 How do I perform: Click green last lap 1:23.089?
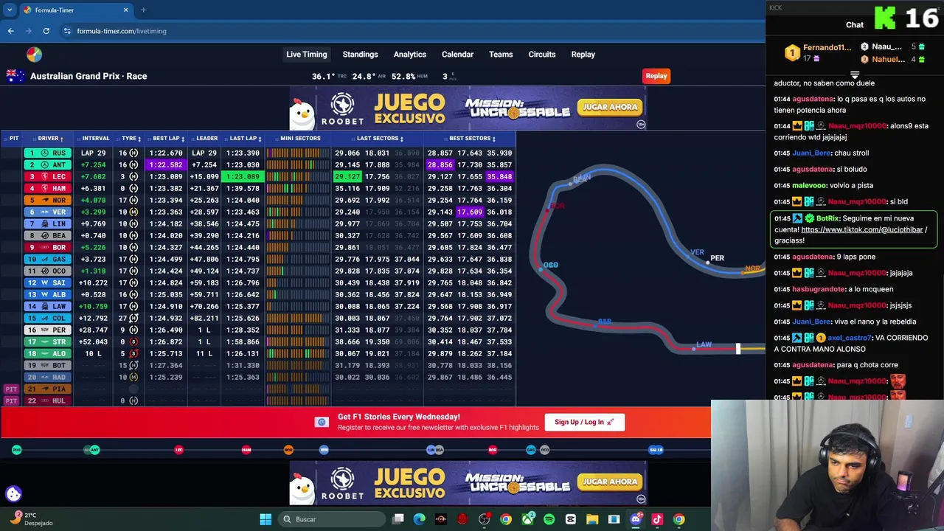[242, 176]
